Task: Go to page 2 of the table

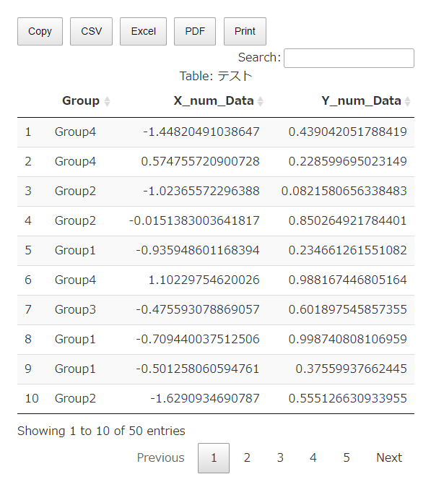Action: tap(247, 457)
